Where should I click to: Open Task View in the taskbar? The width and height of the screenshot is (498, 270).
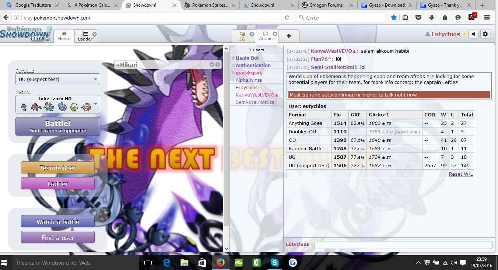click(148, 263)
